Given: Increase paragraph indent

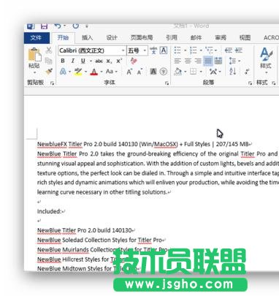Looking at the screenshot, I should coord(239,50).
